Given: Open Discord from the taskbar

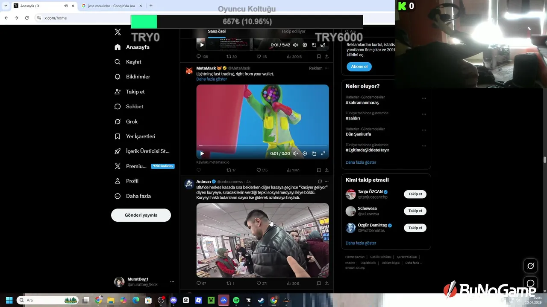Looking at the screenshot, I should tap(174, 300).
